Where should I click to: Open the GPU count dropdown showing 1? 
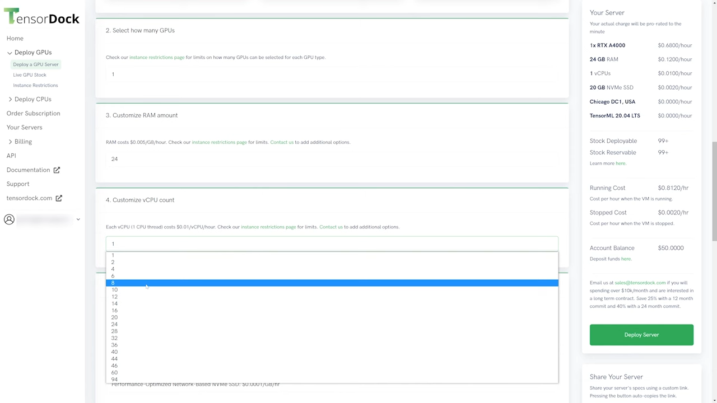click(x=332, y=74)
